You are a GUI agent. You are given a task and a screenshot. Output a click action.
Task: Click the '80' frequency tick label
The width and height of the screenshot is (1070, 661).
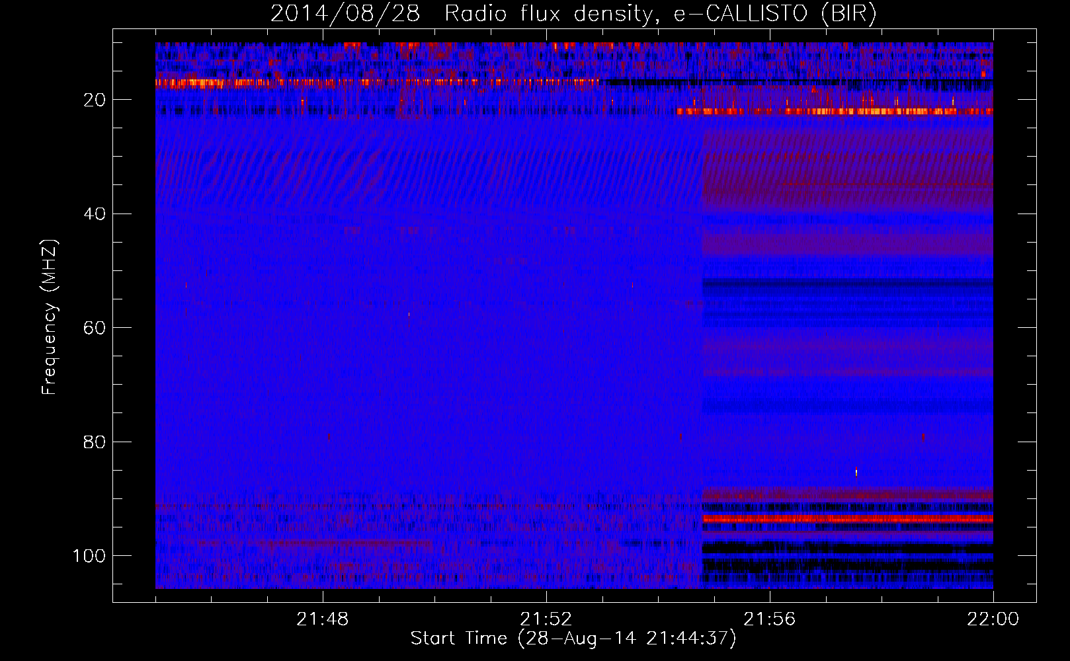(95, 442)
